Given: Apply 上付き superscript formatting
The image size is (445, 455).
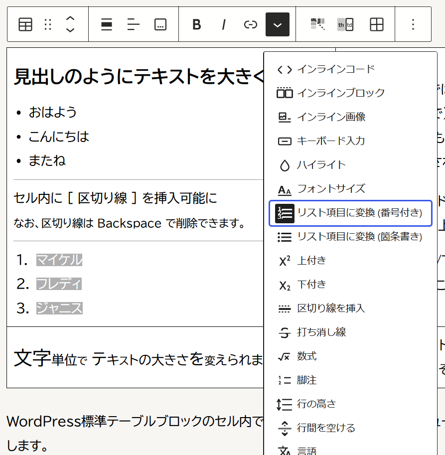Looking at the screenshot, I should [350, 261].
